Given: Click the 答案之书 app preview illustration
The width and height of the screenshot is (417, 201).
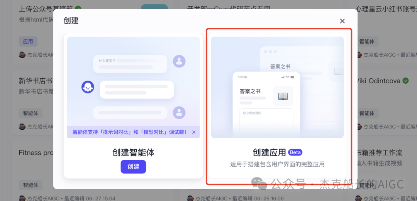Looking at the screenshot, I should [x=277, y=87].
